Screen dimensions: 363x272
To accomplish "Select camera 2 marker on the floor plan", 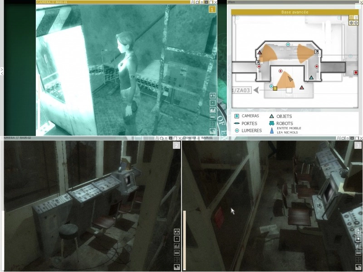I will tap(258, 62).
